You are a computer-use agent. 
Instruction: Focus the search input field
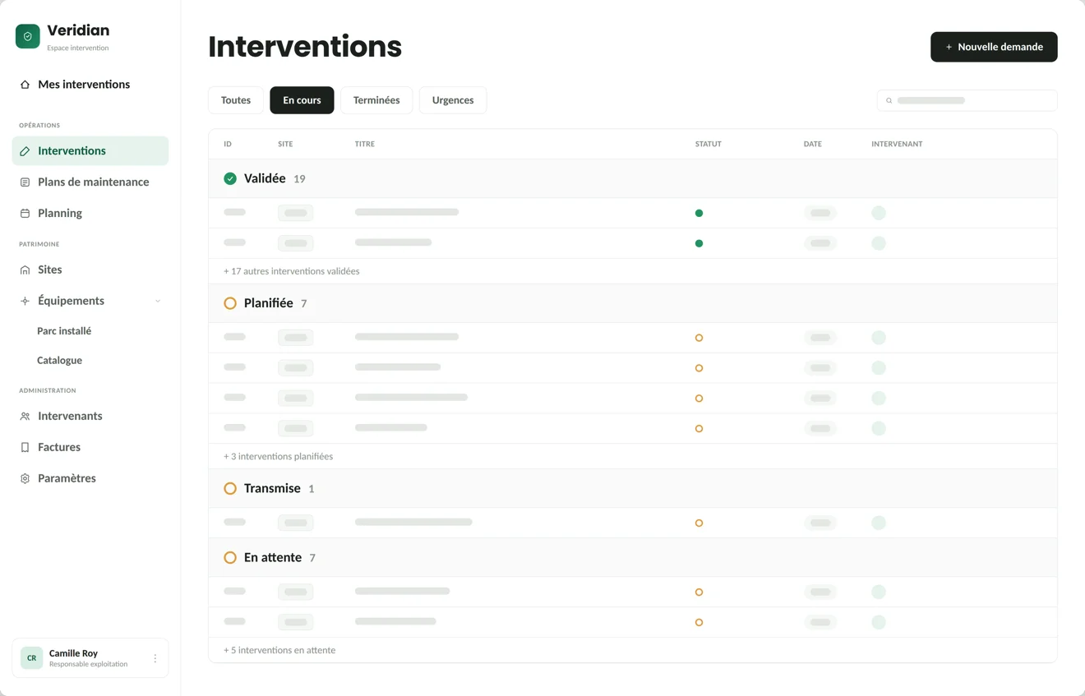pos(967,100)
